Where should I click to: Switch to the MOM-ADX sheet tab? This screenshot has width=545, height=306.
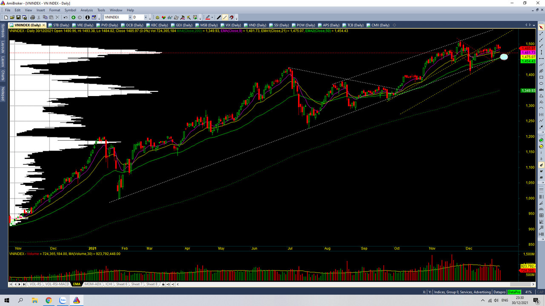click(93, 284)
